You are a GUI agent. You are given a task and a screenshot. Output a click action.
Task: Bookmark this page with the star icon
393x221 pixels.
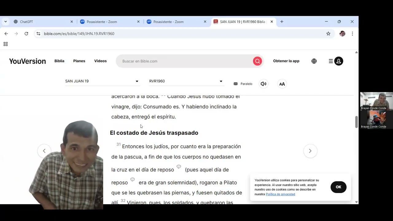328,33
